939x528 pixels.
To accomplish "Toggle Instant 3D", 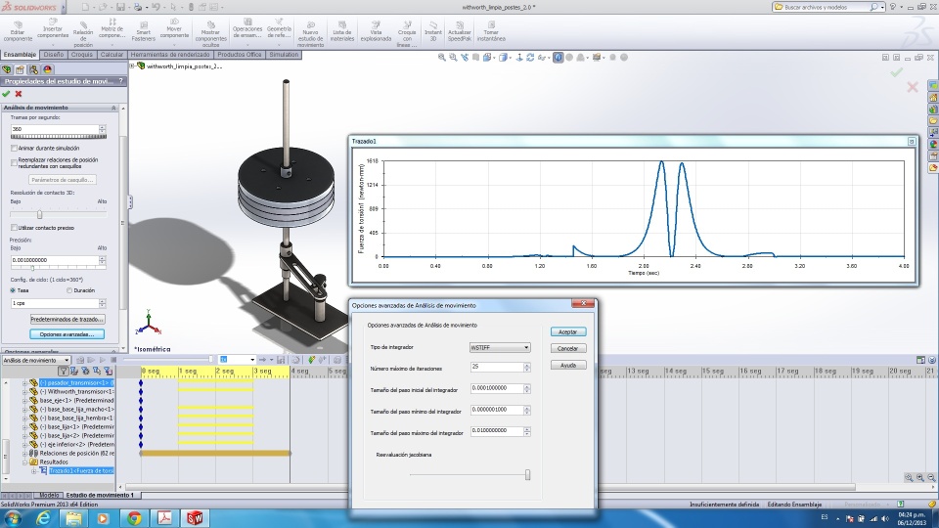I will [x=433, y=31].
